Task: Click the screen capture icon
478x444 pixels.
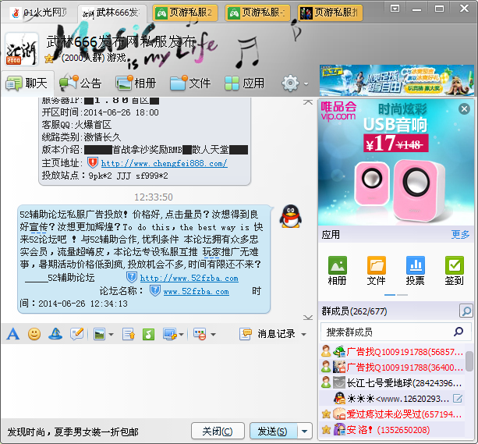Action: (170, 334)
